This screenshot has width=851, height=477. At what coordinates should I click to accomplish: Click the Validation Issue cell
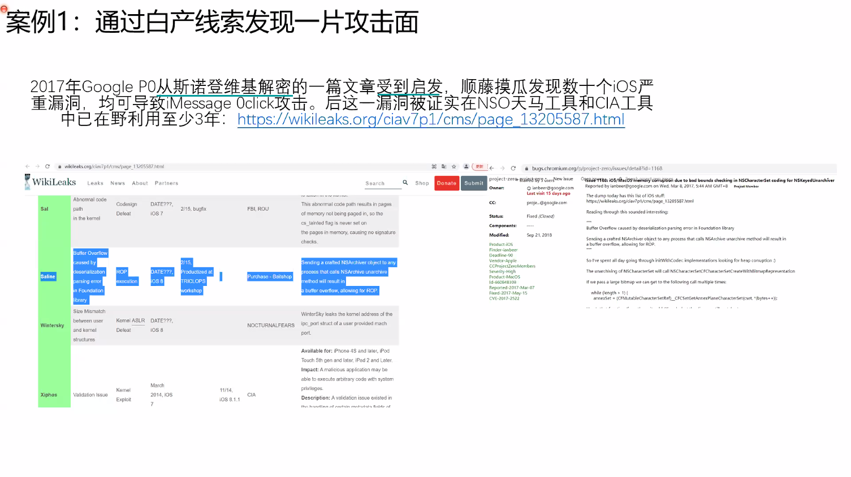(90, 395)
